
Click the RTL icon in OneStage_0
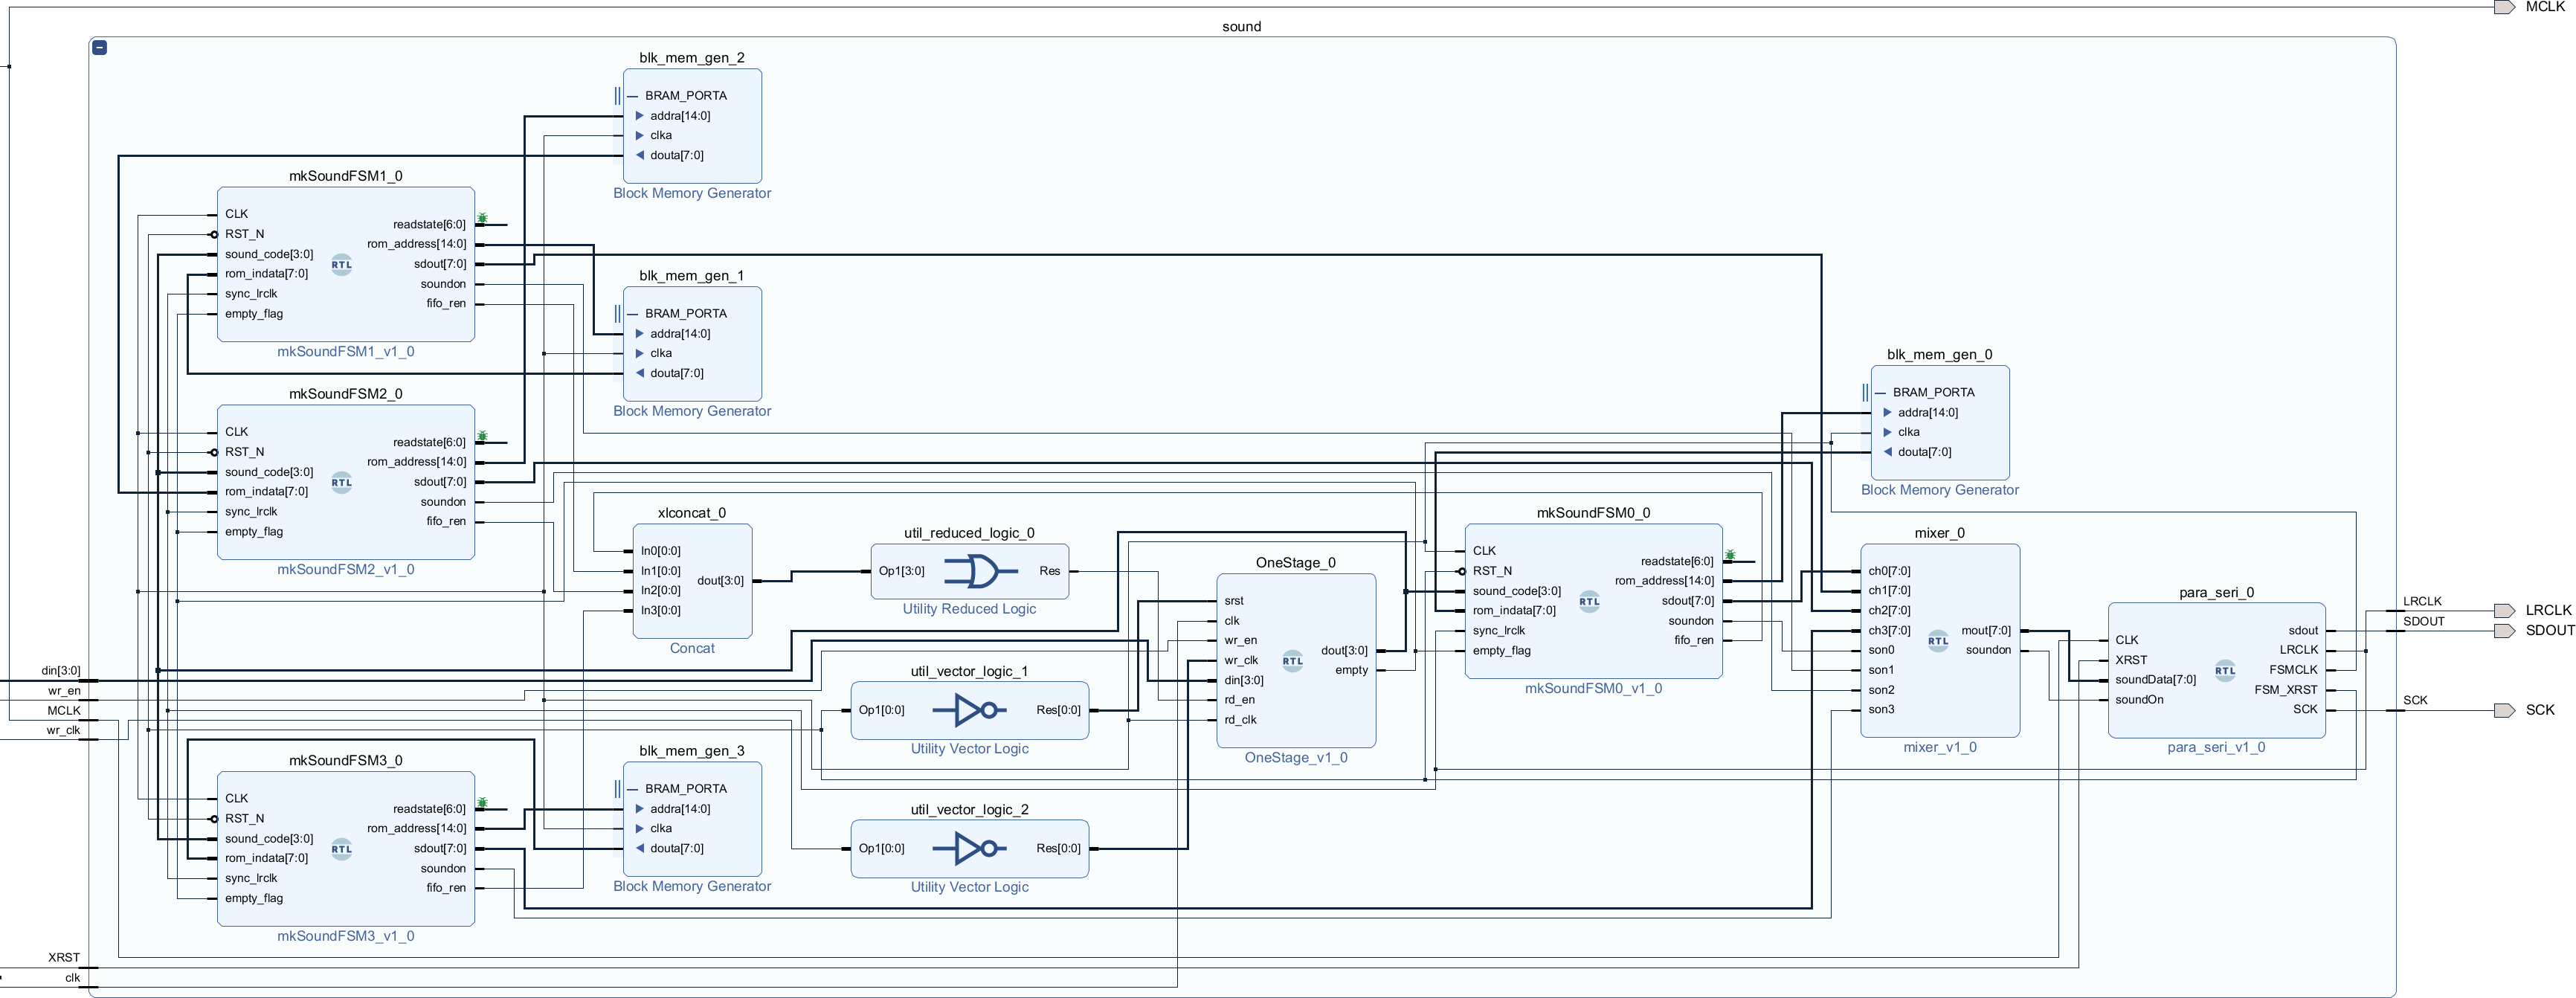pos(1292,661)
